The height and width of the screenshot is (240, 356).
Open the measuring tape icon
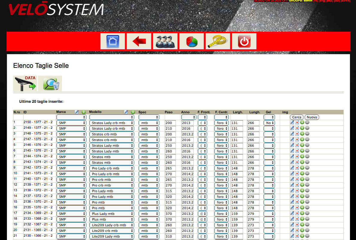218,41
